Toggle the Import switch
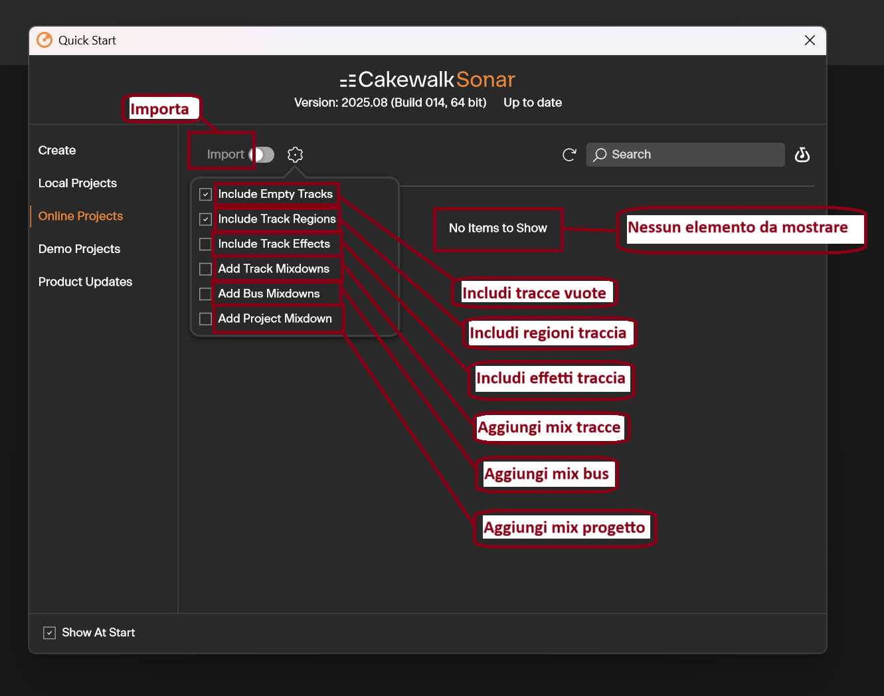 (x=262, y=155)
